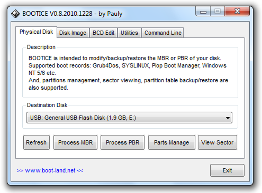Close the BOOTICE window

(x=237, y=12)
